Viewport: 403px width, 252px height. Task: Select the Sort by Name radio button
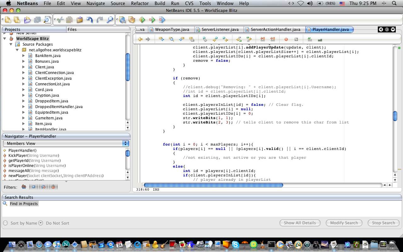click(5, 223)
